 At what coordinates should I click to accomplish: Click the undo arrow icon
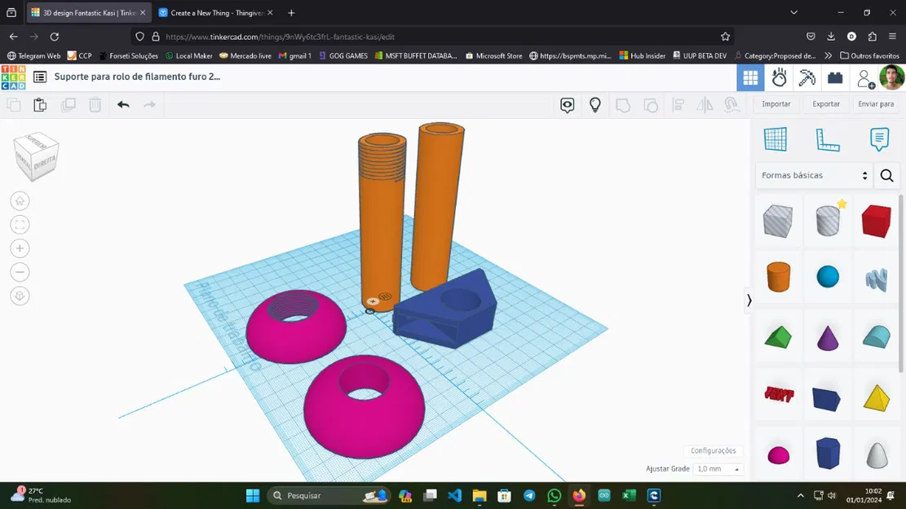[x=123, y=104]
